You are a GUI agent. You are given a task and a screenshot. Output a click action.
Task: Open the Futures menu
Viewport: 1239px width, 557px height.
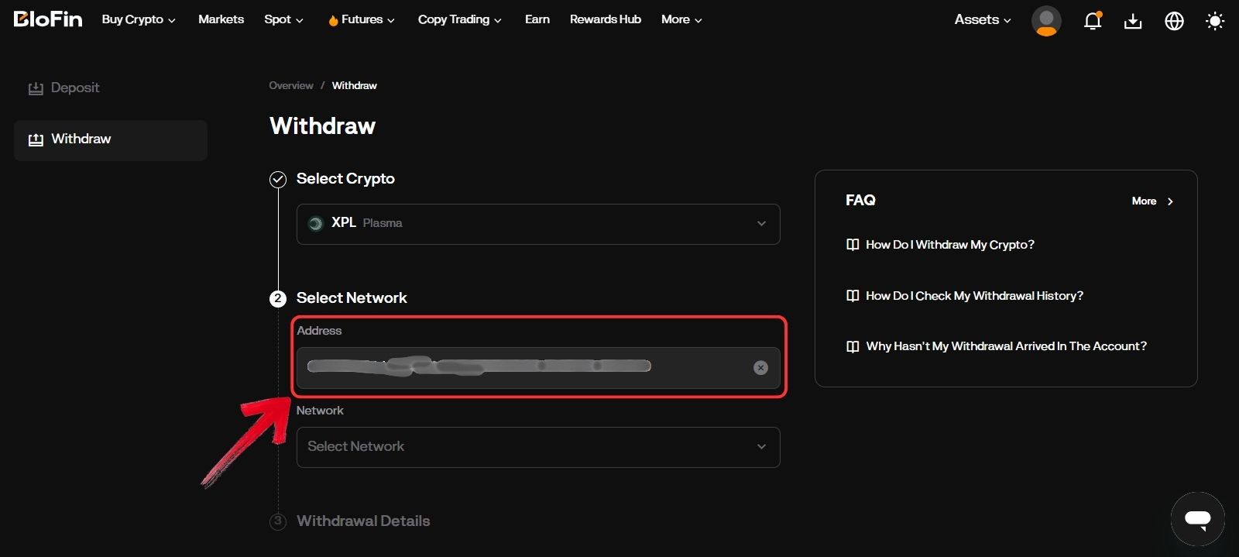[362, 20]
